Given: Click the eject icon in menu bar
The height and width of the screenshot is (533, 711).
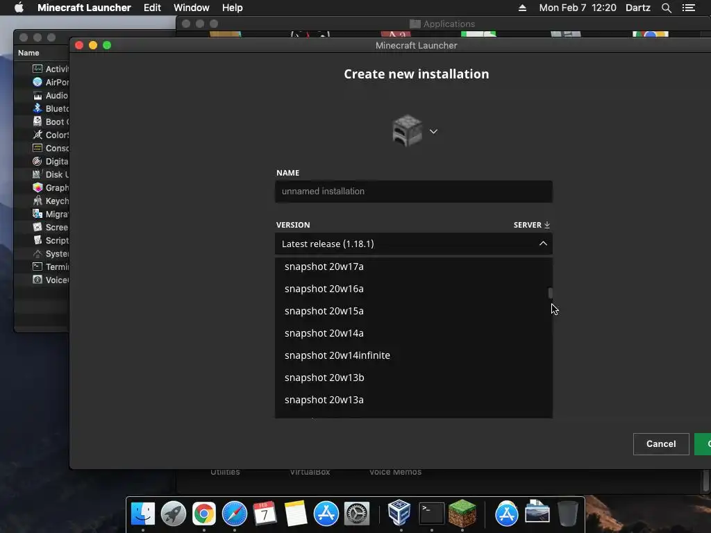Looking at the screenshot, I should pyautogui.click(x=522, y=8).
